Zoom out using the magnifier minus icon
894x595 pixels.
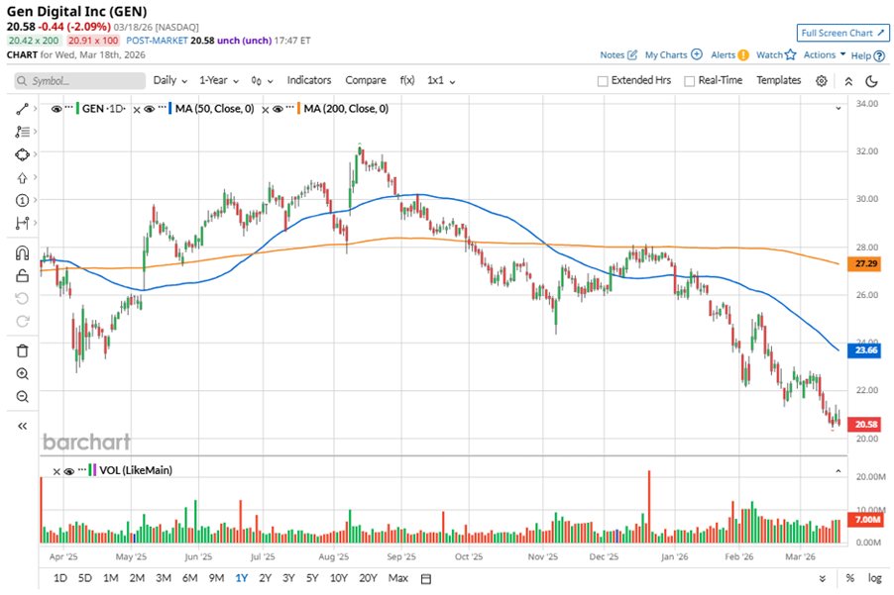pyautogui.click(x=22, y=397)
